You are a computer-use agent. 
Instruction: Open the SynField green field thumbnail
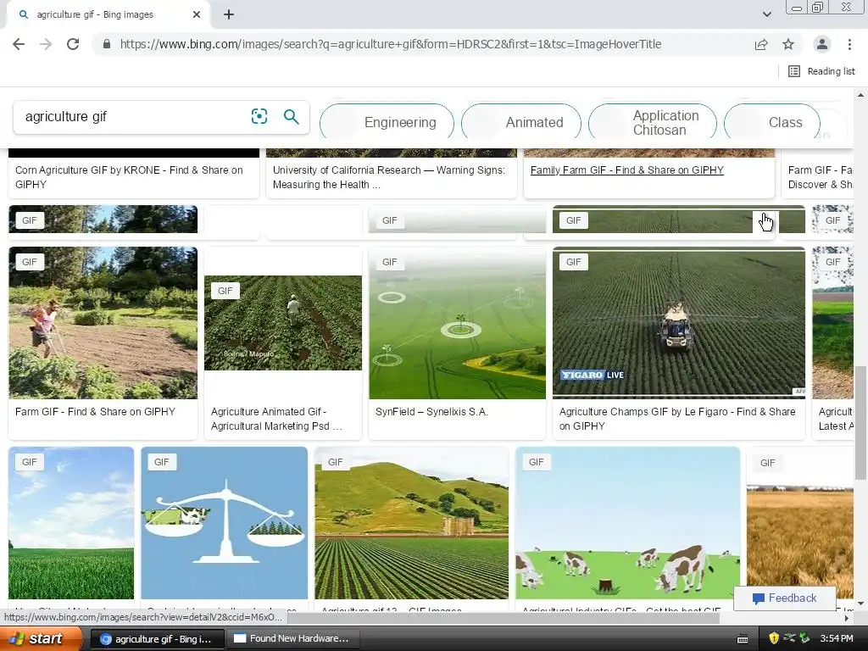(x=457, y=323)
